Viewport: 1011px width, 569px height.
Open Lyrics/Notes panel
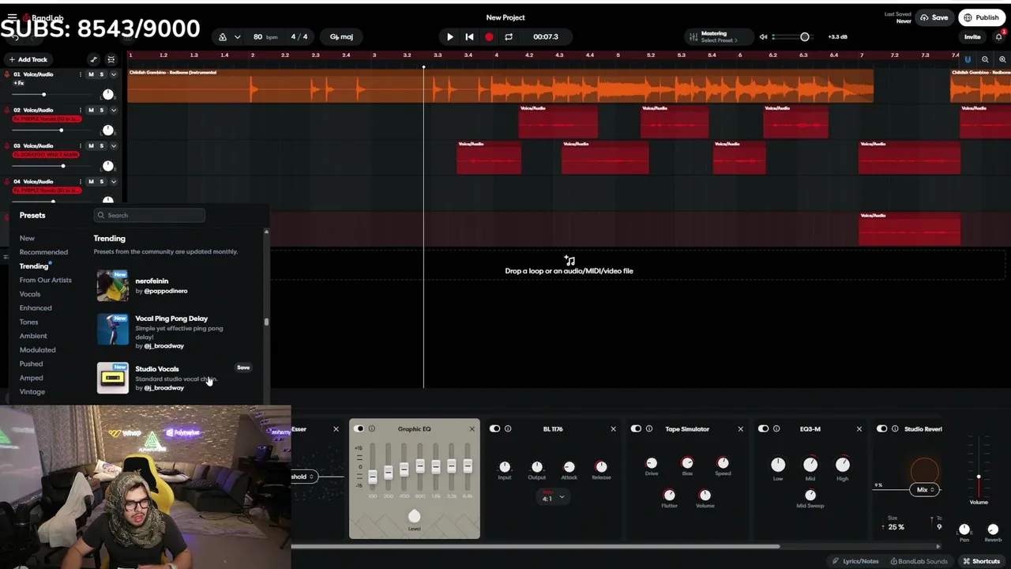tap(855, 561)
